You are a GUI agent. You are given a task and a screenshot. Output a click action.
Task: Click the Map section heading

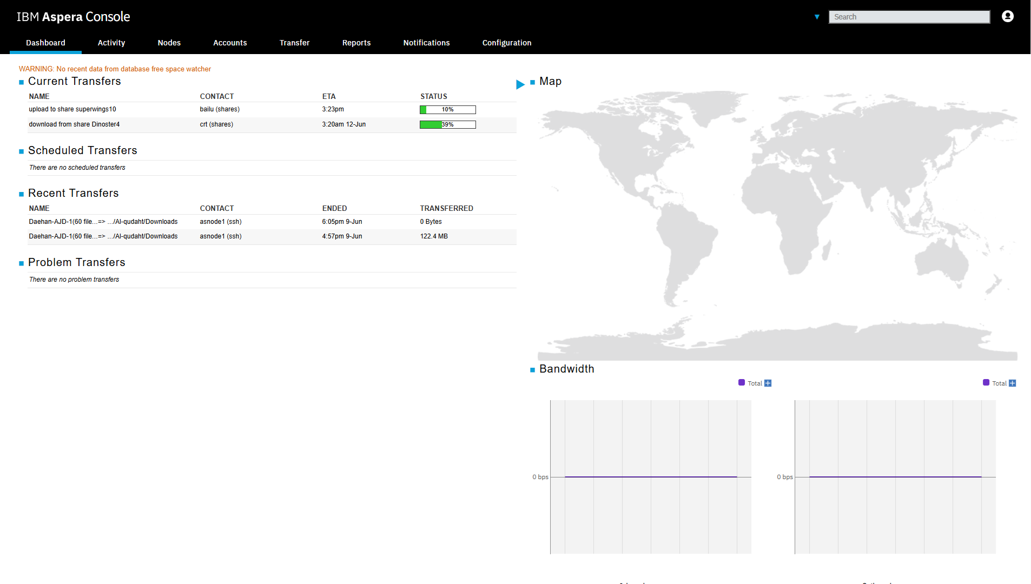[x=551, y=81]
